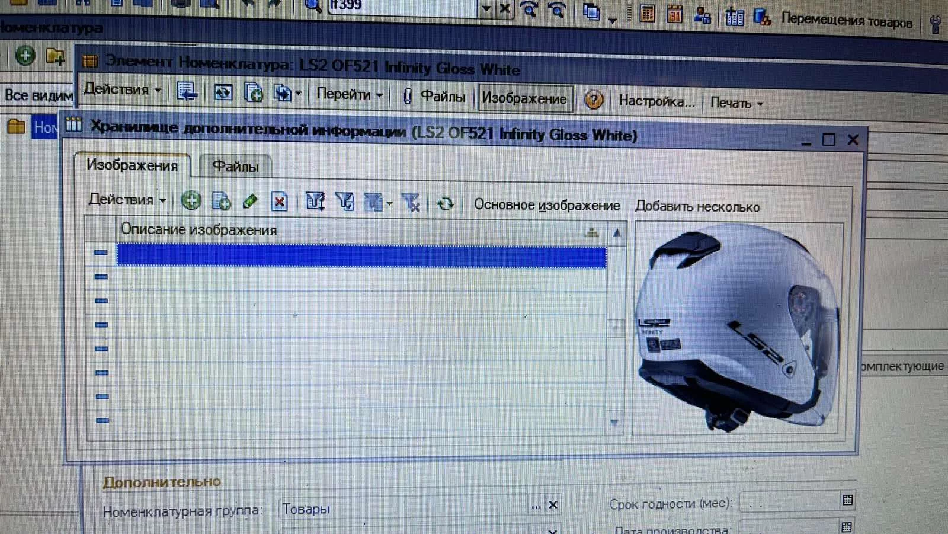Open the Настройка... button

click(656, 101)
